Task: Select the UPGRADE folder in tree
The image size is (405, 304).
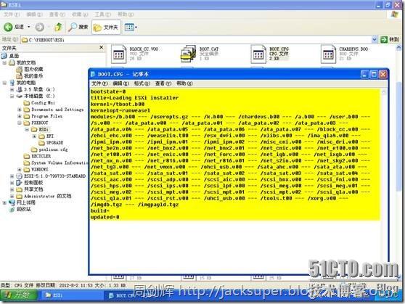Action: pos(54,143)
